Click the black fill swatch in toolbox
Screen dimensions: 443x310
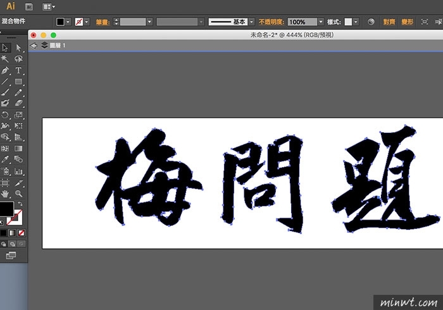[x=6, y=209]
